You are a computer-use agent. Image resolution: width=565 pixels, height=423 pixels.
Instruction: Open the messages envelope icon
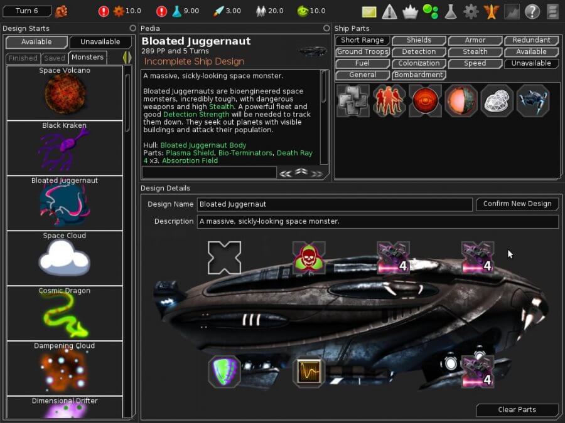point(369,12)
